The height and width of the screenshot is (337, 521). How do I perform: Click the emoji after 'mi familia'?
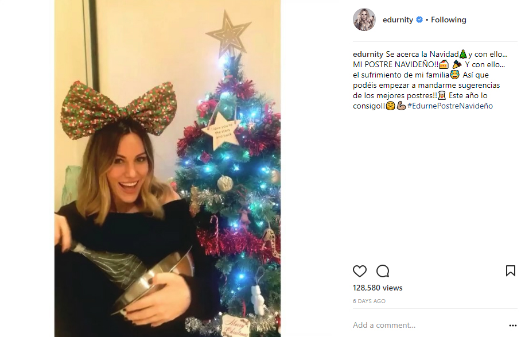(x=454, y=75)
